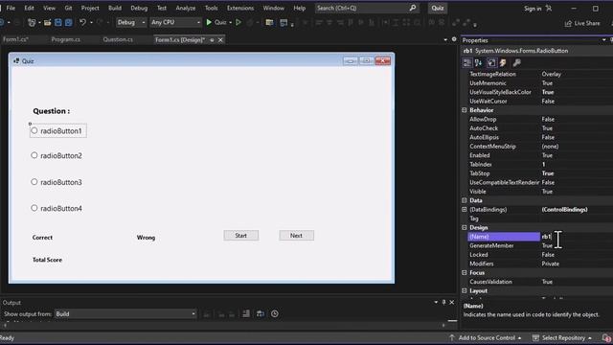Open the File menu
Screen dimensions: 613x345
(x=11, y=8)
